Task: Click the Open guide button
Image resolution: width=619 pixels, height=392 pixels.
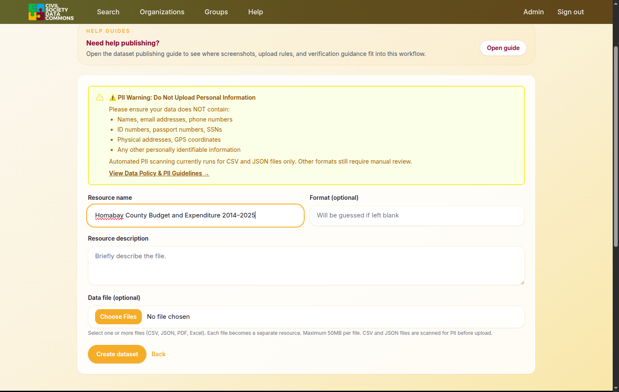Action: pos(503,48)
